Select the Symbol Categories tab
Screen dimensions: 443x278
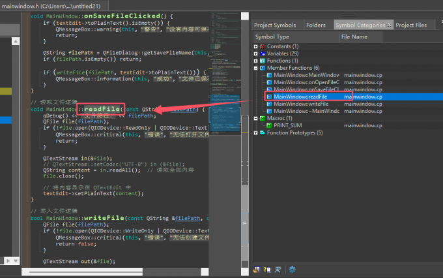tap(360, 25)
